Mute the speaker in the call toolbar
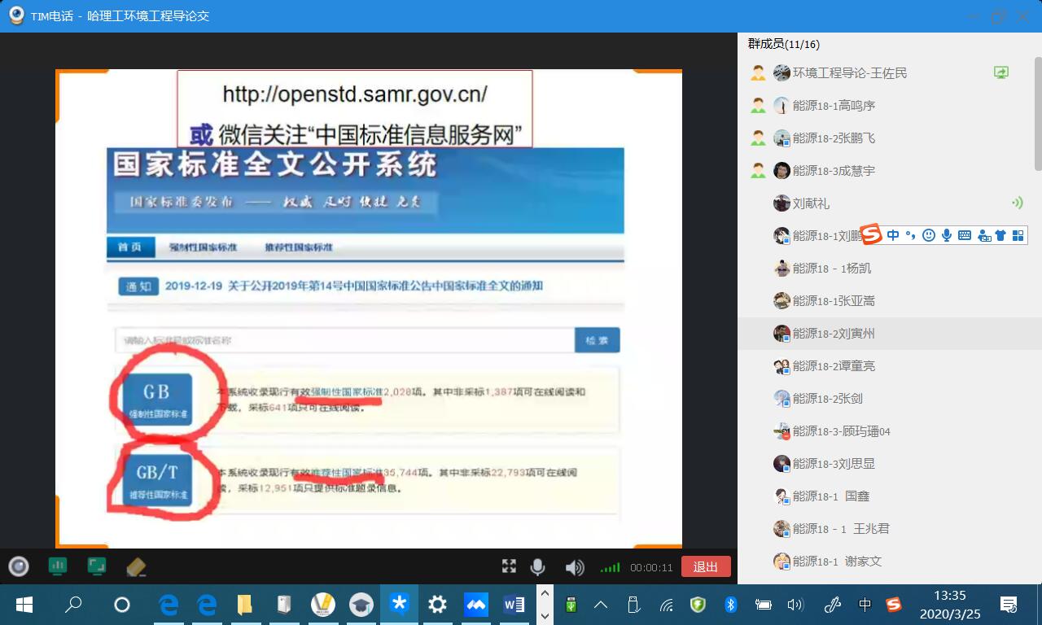Viewport: 1042px width, 625px height. pyautogui.click(x=575, y=567)
